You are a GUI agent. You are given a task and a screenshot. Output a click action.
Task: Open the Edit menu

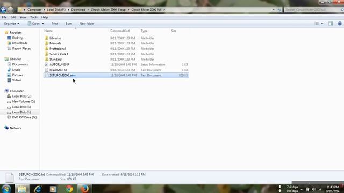pyautogui.click(x=13, y=17)
